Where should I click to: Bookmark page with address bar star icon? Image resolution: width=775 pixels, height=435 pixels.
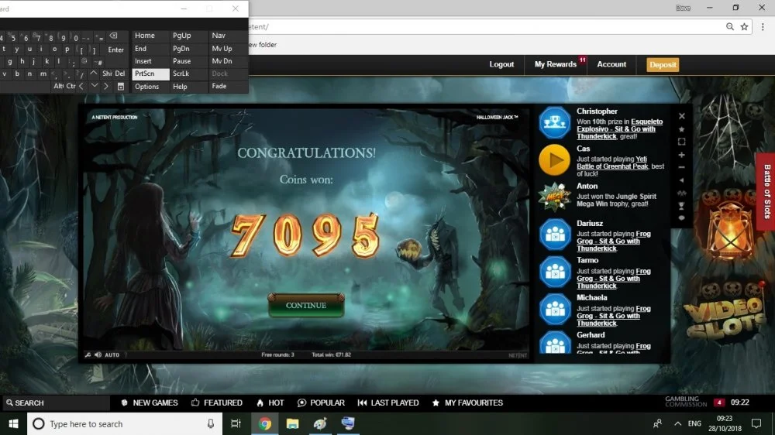point(744,26)
